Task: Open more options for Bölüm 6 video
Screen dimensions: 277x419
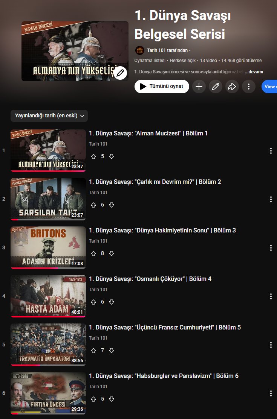Action: (x=271, y=393)
